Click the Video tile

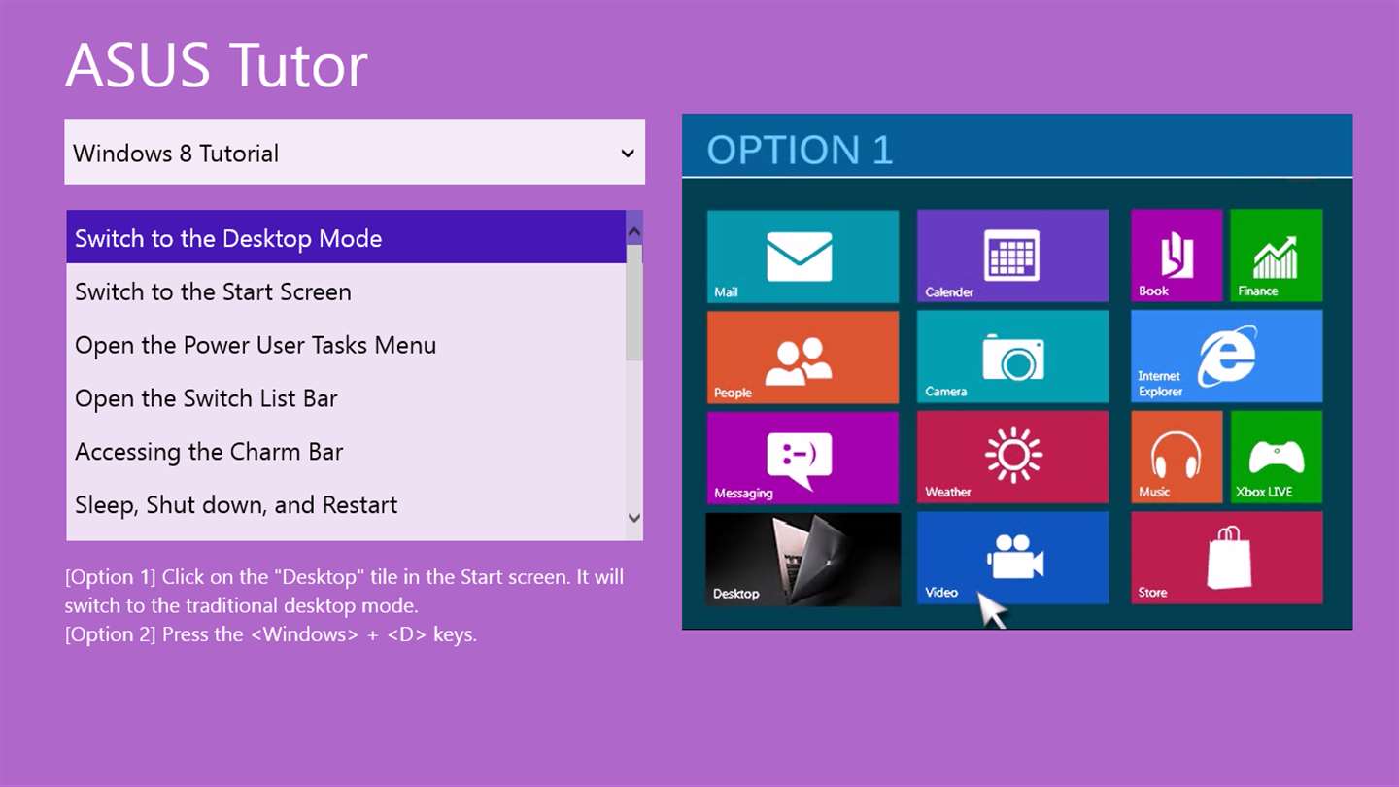(1012, 558)
